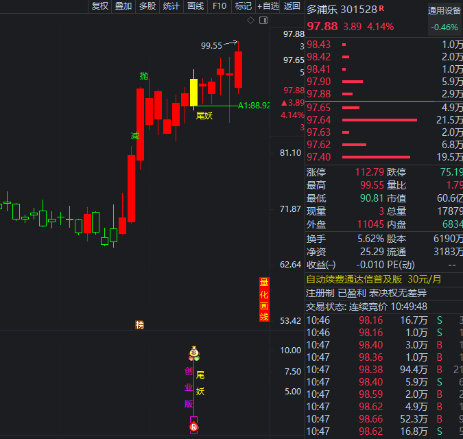Open the 多股 view
Screen dimensions: 463x439
[147, 6]
